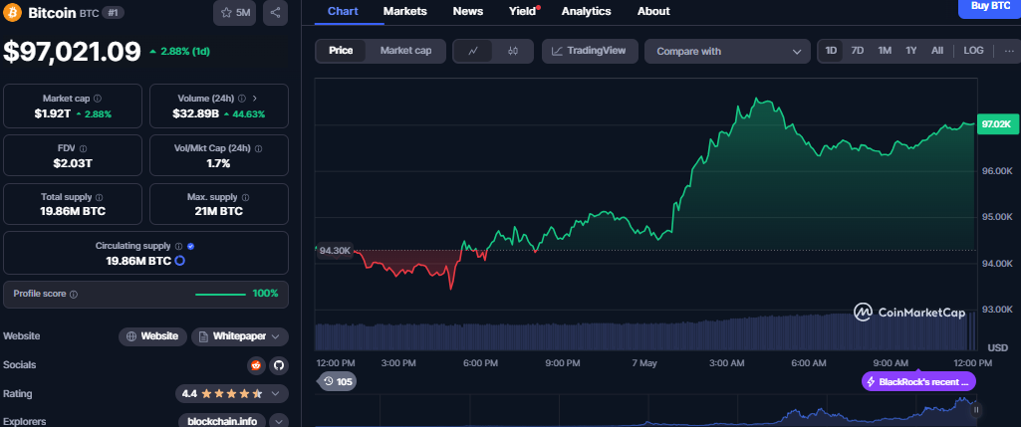Image resolution: width=1021 pixels, height=427 pixels.
Task: Open the Reddit social icon
Action: tap(257, 365)
